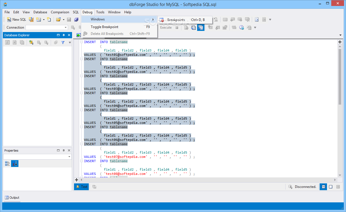The image size is (346, 212).
Task: Click 'test07@softepdia.com' string in editor
Action: tap(126, 157)
